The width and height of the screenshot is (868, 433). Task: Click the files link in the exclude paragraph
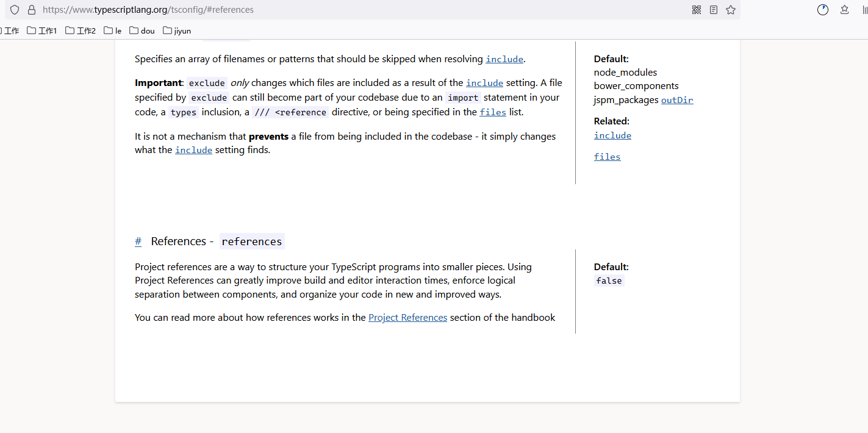click(493, 112)
